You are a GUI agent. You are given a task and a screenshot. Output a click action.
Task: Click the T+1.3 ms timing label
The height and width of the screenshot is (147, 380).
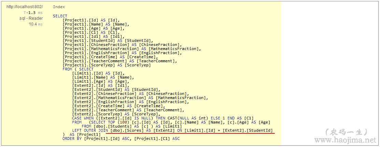33,13
